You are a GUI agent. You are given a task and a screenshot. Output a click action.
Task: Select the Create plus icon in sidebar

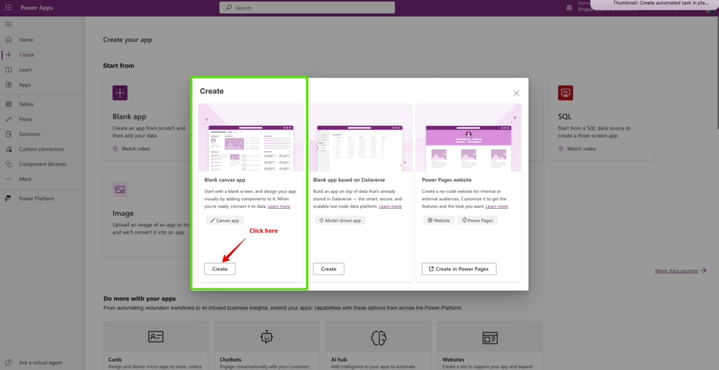[x=8, y=55]
